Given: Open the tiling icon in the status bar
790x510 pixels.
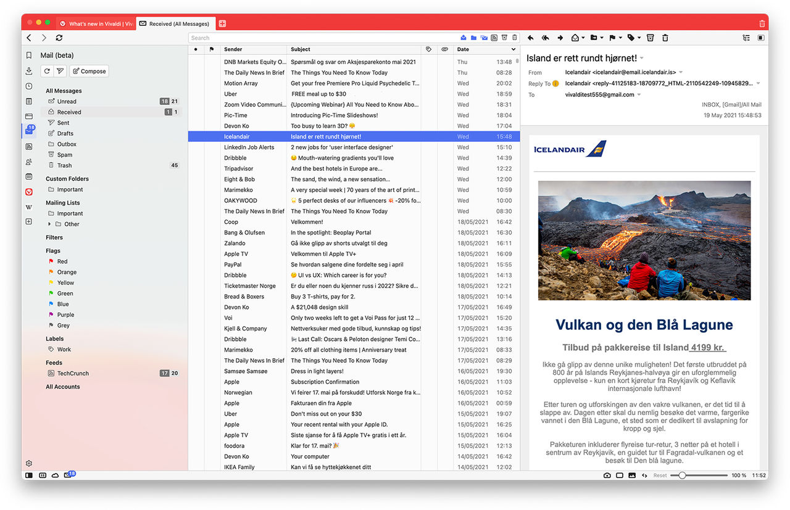Looking at the screenshot, I should click(620, 475).
